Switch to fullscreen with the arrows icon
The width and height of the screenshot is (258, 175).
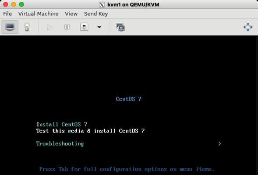(248, 27)
